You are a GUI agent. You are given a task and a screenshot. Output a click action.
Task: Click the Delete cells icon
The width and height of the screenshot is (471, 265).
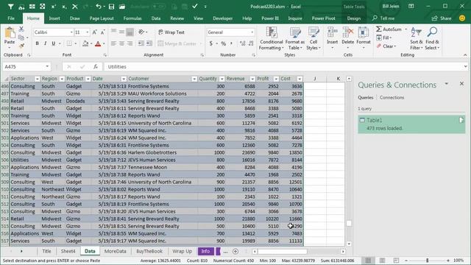(x=347, y=32)
